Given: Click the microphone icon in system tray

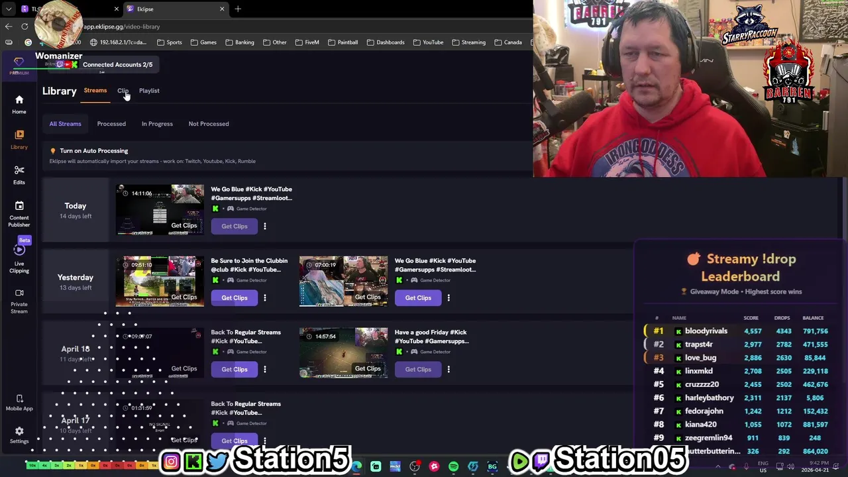Looking at the screenshot, I should 747,466.
